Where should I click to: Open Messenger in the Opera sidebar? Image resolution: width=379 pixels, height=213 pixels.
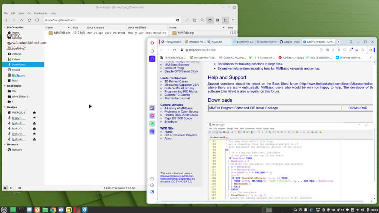tap(152, 116)
